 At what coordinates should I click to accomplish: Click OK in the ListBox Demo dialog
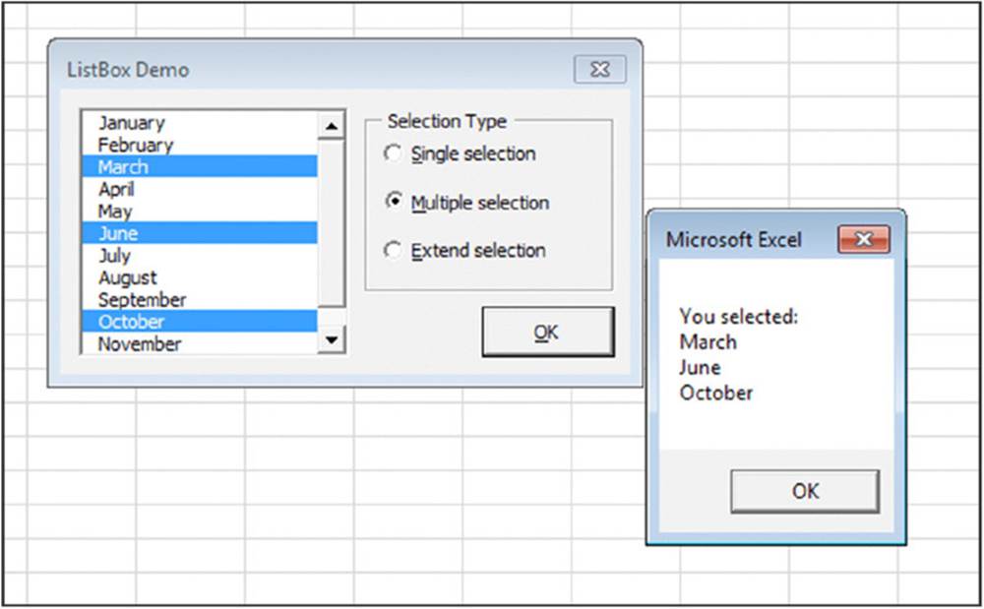coord(547,332)
